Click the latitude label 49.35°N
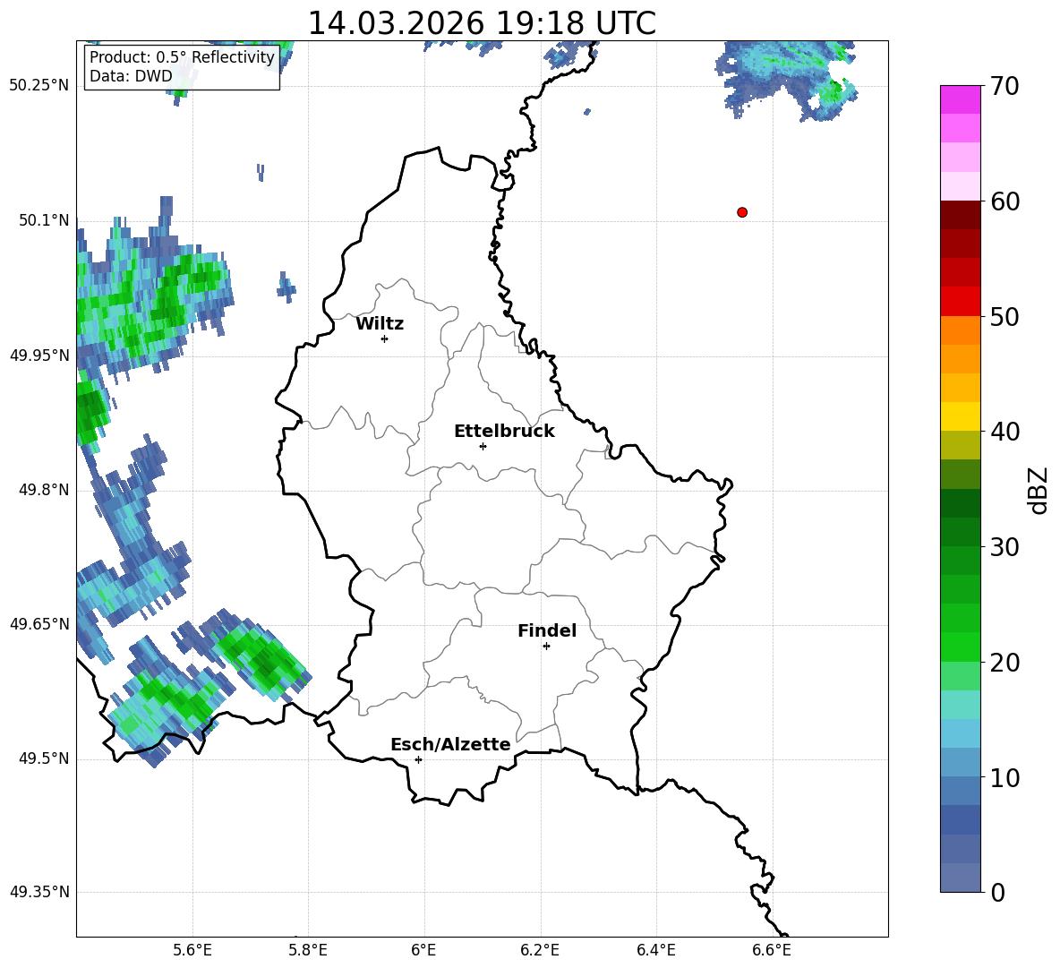The height and width of the screenshot is (968, 1060). point(39,892)
